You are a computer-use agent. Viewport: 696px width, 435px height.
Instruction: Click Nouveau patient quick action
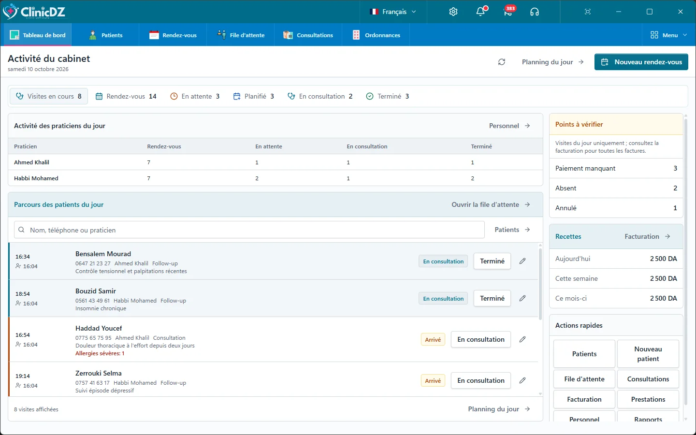[x=648, y=354]
